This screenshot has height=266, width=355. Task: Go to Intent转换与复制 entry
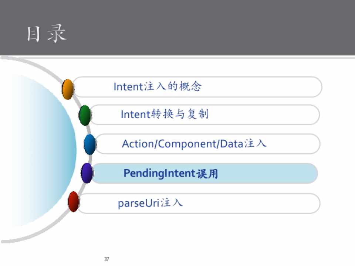(165, 115)
